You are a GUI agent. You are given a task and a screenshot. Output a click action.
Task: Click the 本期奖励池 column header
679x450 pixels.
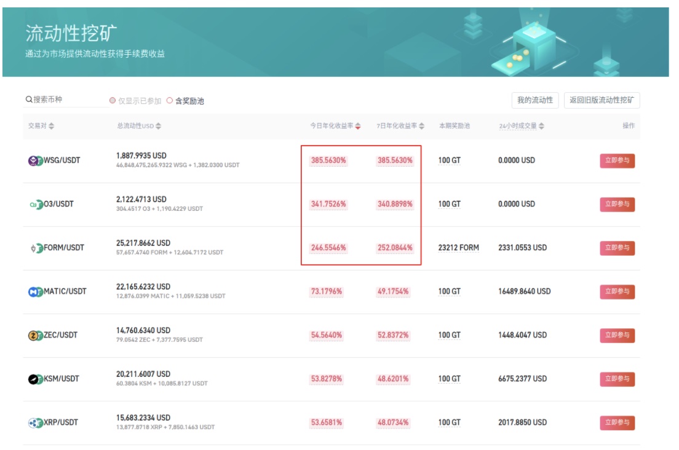click(455, 126)
